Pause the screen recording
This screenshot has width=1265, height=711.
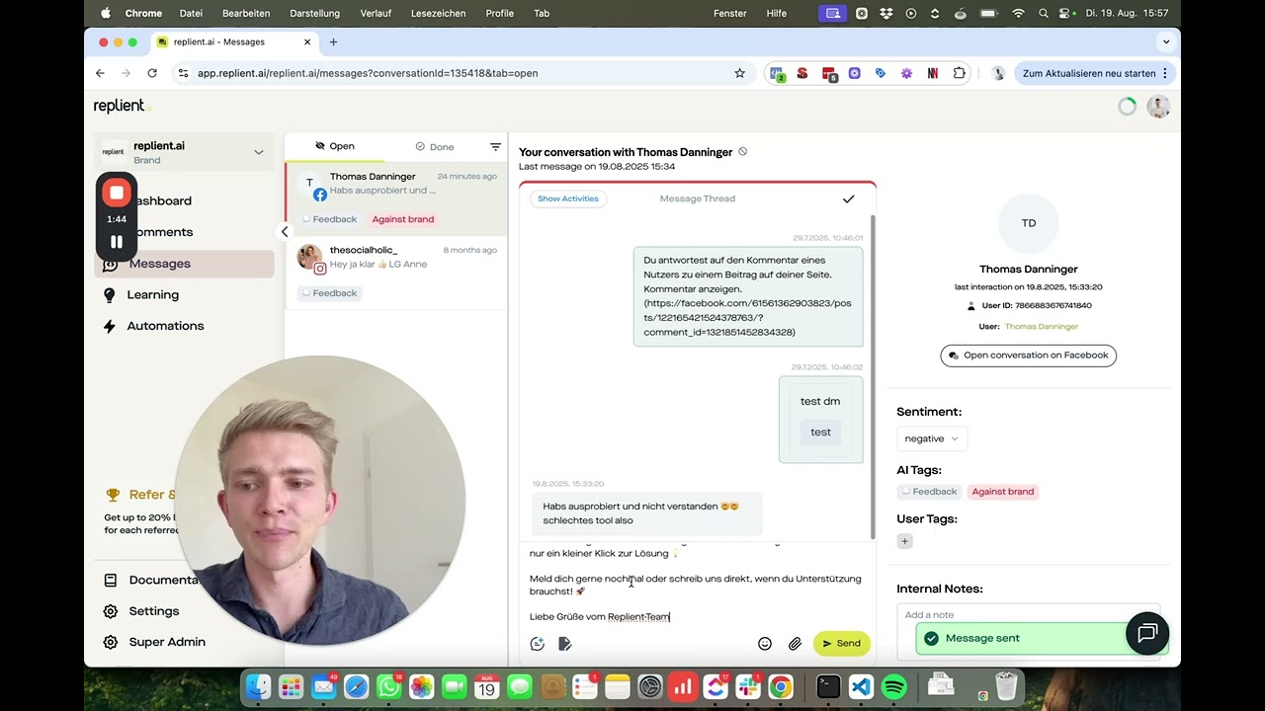click(117, 241)
